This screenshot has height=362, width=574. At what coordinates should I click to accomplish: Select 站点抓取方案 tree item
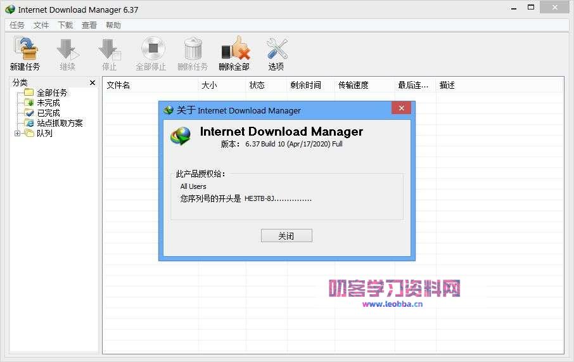click(60, 123)
